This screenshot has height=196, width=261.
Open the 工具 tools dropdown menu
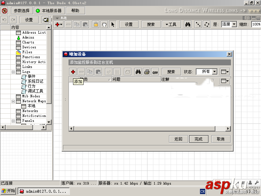pos(171,24)
